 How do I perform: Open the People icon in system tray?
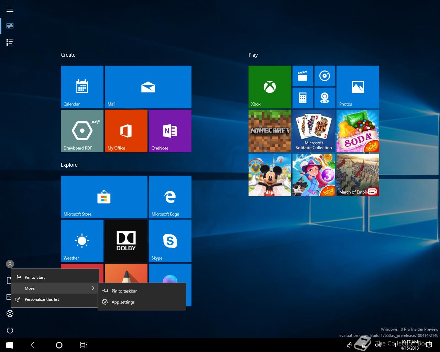coord(349,345)
